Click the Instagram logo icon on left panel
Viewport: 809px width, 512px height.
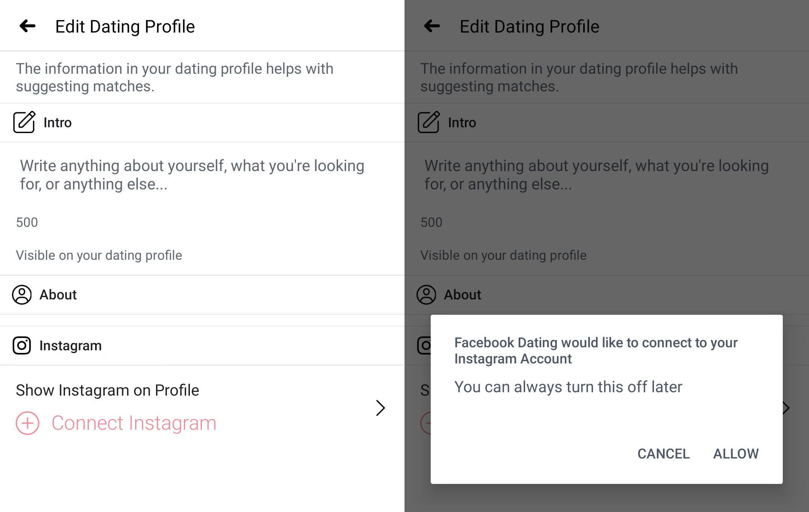(22, 345)
